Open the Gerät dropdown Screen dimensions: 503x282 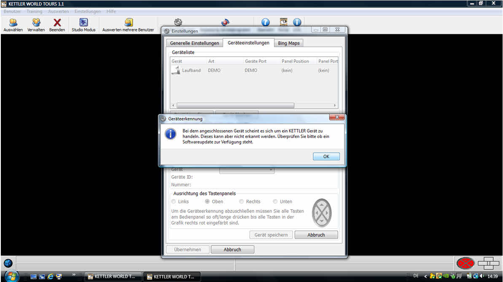pos(247,170)
